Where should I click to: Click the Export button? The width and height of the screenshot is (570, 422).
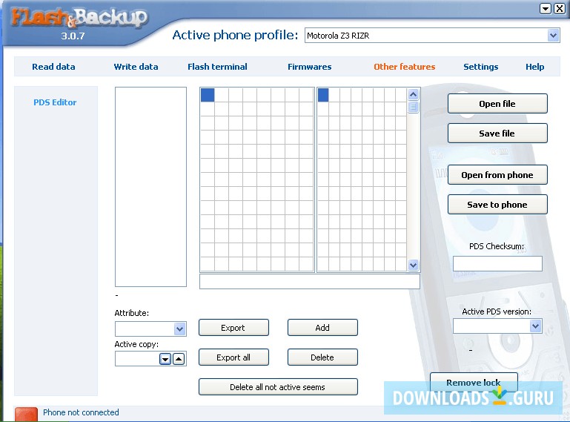tap(233, 328)
